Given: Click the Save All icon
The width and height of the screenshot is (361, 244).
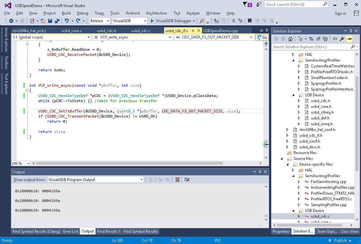Looking at the screenshot, I should pos(57,21).
